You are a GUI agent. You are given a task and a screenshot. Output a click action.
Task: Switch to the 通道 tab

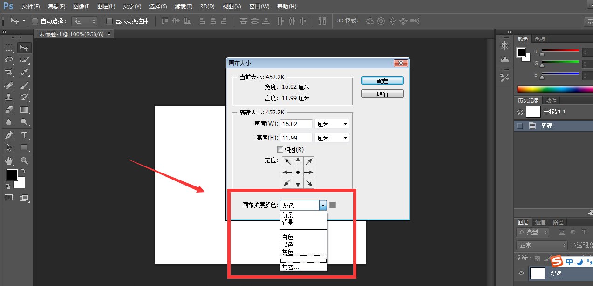[540, 222]
